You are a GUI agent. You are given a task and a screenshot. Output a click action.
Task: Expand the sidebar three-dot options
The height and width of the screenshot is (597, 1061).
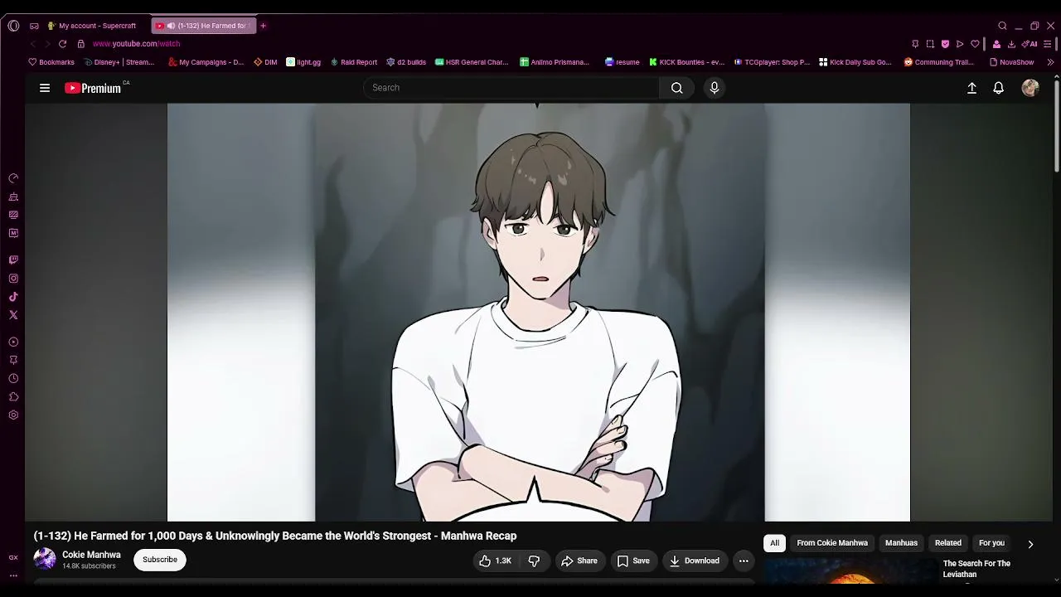point(13,575)
